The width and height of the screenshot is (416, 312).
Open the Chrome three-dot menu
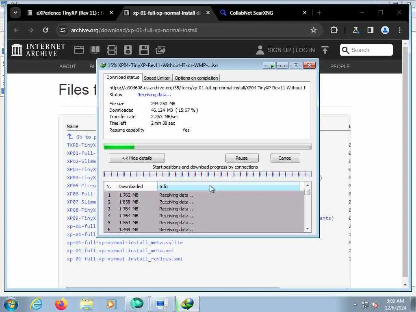click(400, 30)
